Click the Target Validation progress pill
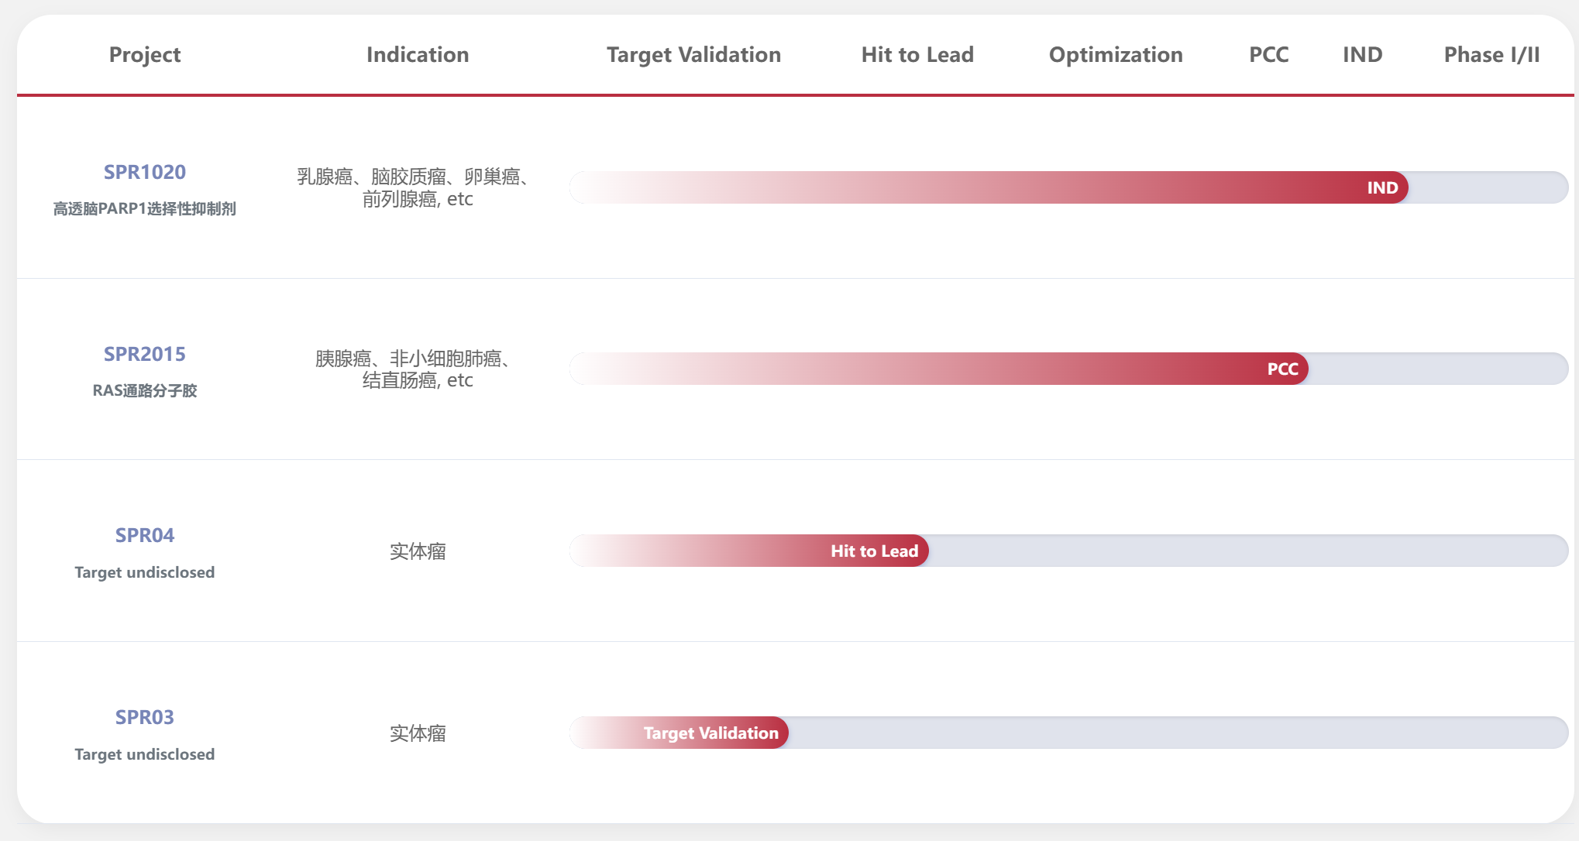The image size is (1579, 841). (710, 733)
